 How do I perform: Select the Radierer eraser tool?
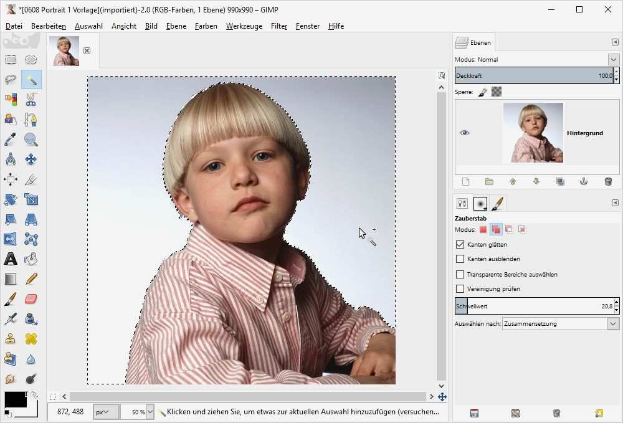(31, 298)
